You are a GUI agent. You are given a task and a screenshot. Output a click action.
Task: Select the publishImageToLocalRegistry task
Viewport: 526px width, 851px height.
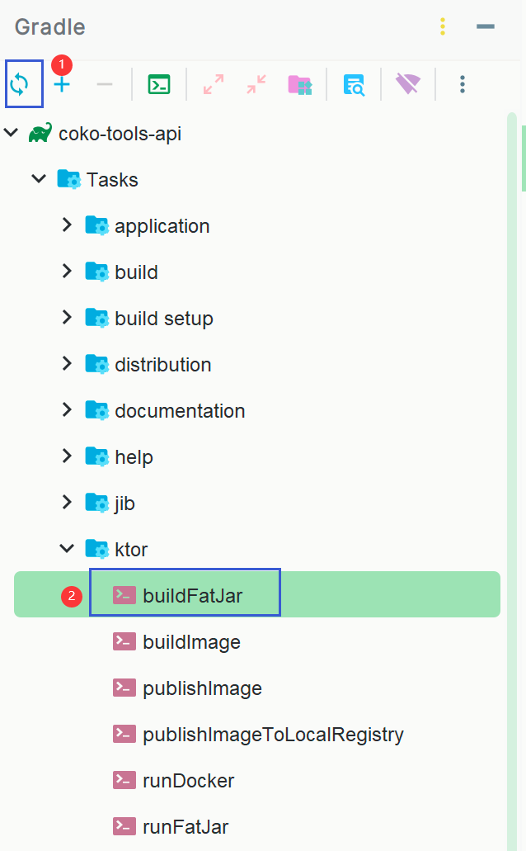pos(272,734)
